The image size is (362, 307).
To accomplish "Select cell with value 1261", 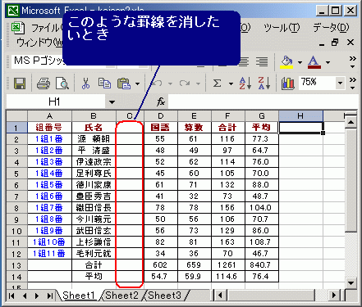I will [x=228, y=265].
